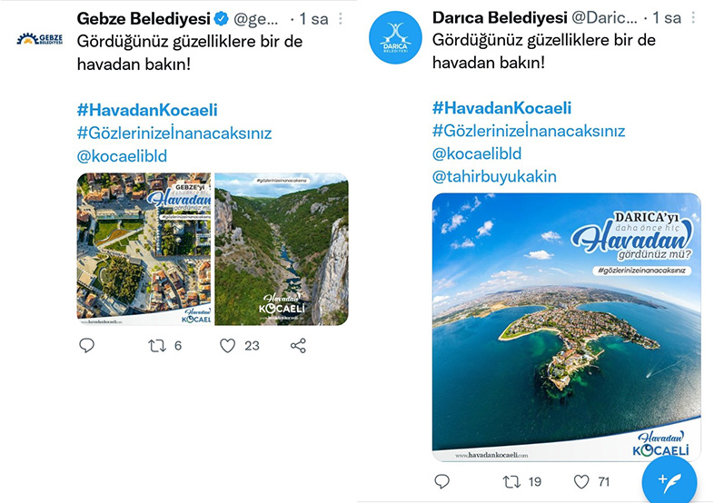Visit @tahirbuyukakin mention in Darıca tweet
The width and height of the screenshot is (714, 503).
point(494,176)
